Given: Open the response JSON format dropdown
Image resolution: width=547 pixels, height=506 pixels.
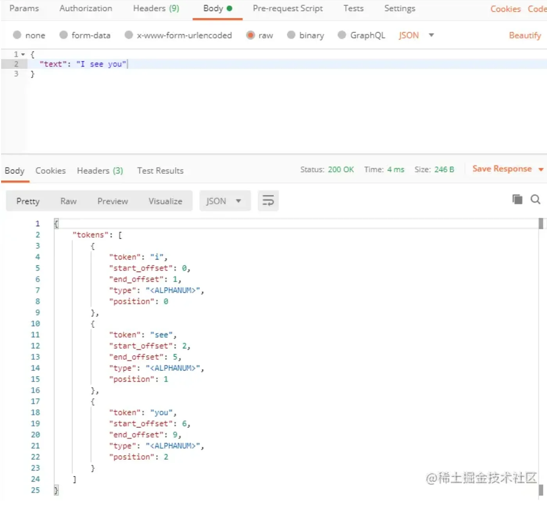Looking at the screenshot, I should pyautogui.click(x=225, y=201).
